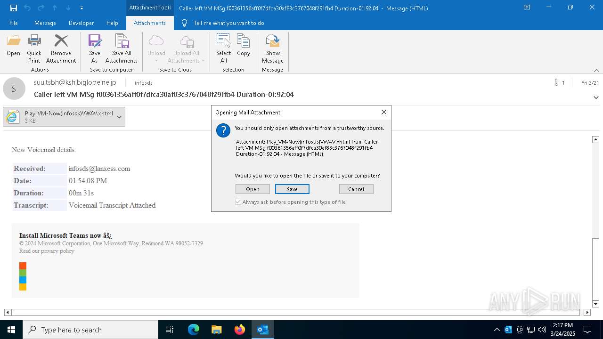Show hidden tray icons chevron
The width and height of the screenshot is (603, 339).
(497, 330)
